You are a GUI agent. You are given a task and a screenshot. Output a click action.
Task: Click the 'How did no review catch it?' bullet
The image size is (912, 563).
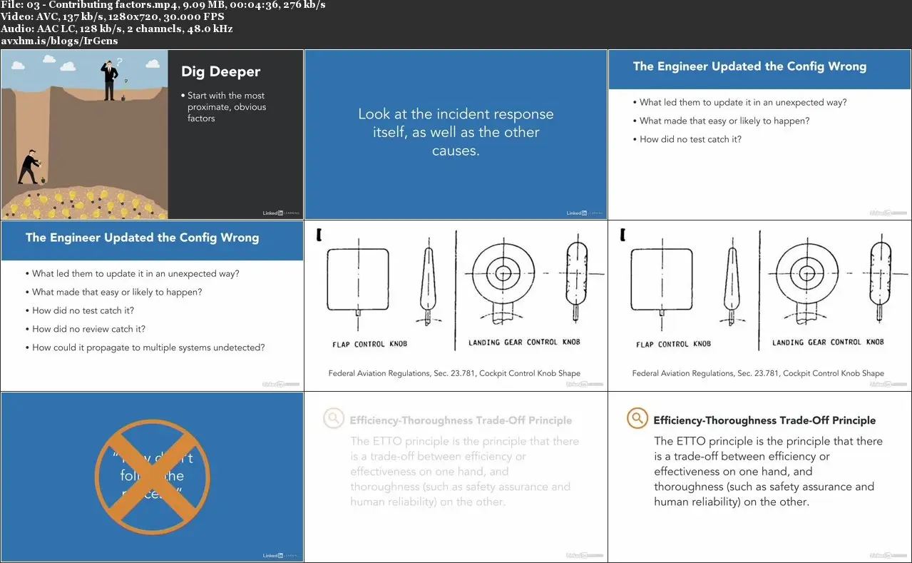click(x=86, y=329)
